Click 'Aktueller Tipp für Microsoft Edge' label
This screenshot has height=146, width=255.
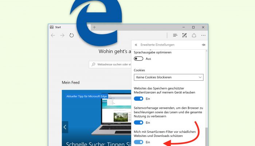coord(87,96)
